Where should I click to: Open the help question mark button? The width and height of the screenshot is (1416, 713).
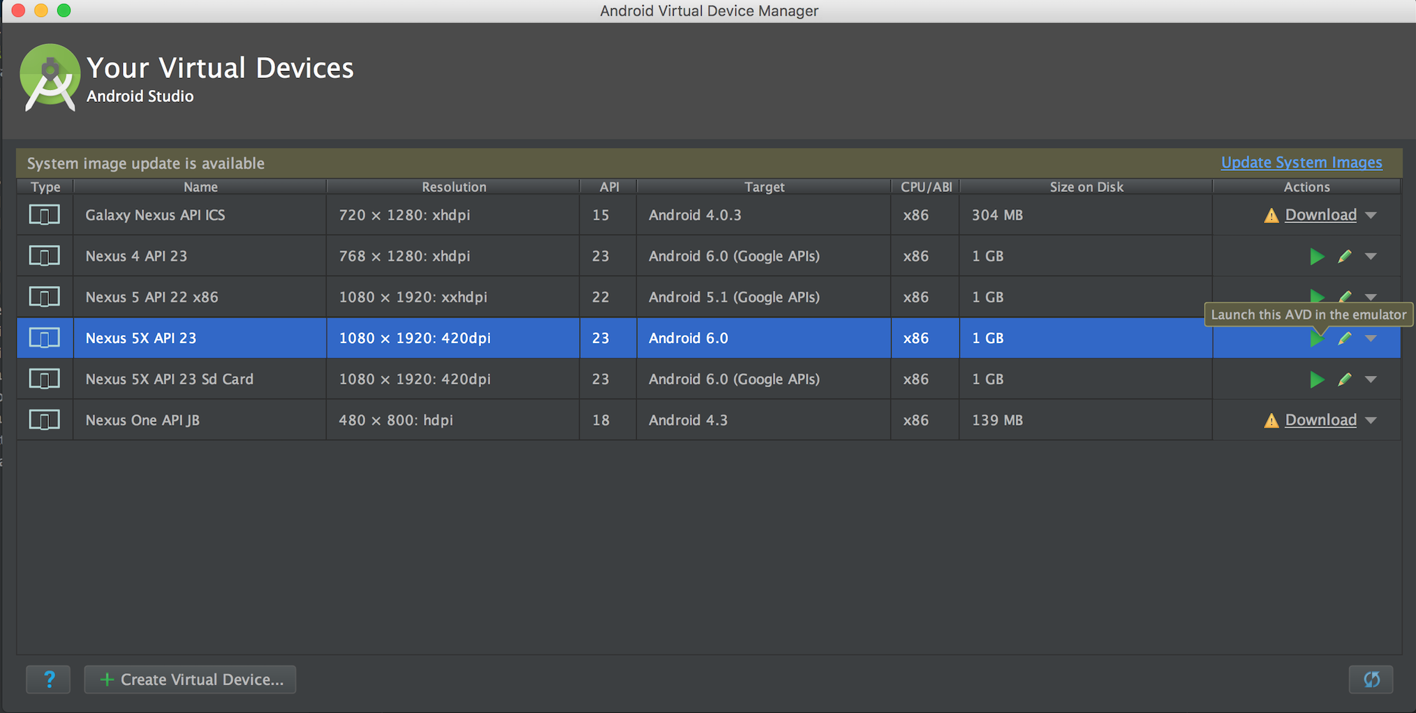[x=48, y=680]
